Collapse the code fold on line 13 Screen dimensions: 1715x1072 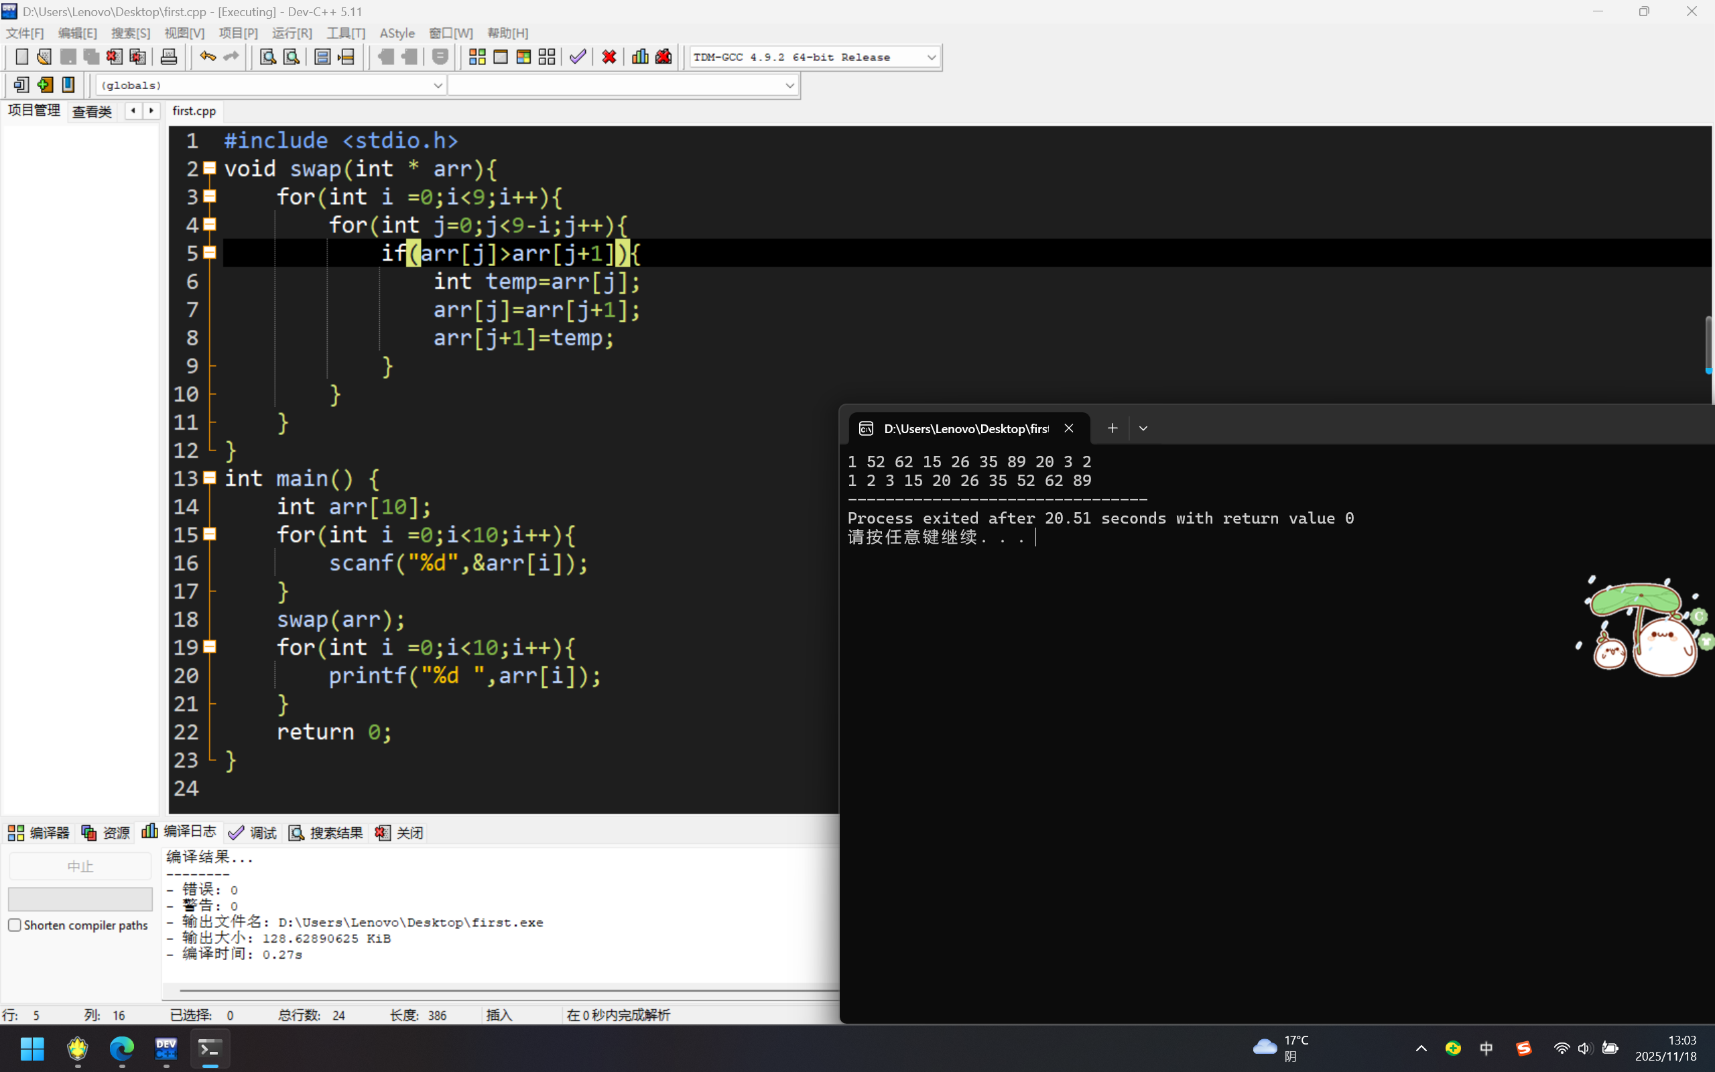click(210, 478)
